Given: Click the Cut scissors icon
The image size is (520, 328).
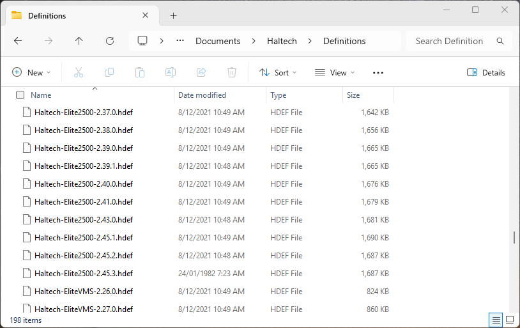Looking at the screenshot, I should click(x=79, y=72).
